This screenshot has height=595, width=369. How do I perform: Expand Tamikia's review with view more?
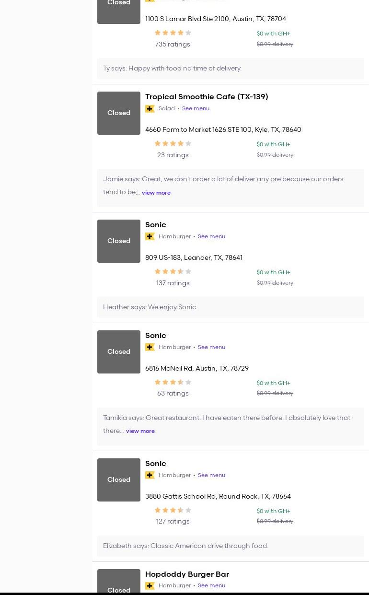click(x=140, y=431)
